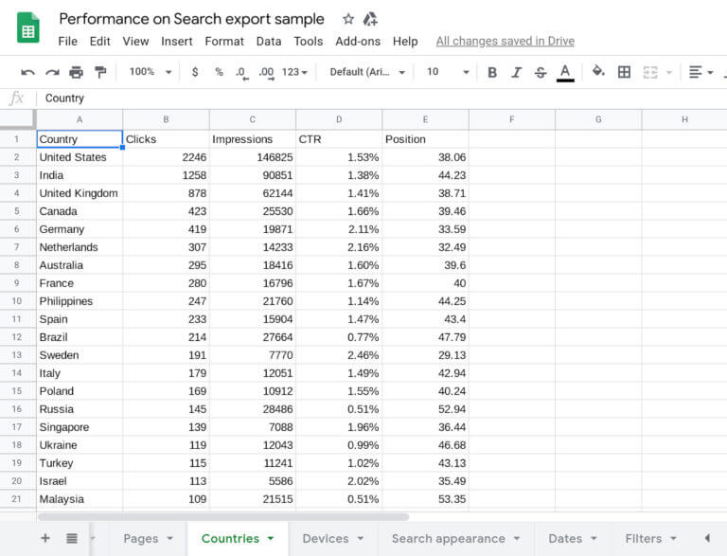Click the undo icon in toolbar
Viewport: 727px width, 556px height.
(x=27, y=72)
